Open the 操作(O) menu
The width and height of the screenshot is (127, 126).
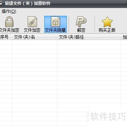coord(9,11)
